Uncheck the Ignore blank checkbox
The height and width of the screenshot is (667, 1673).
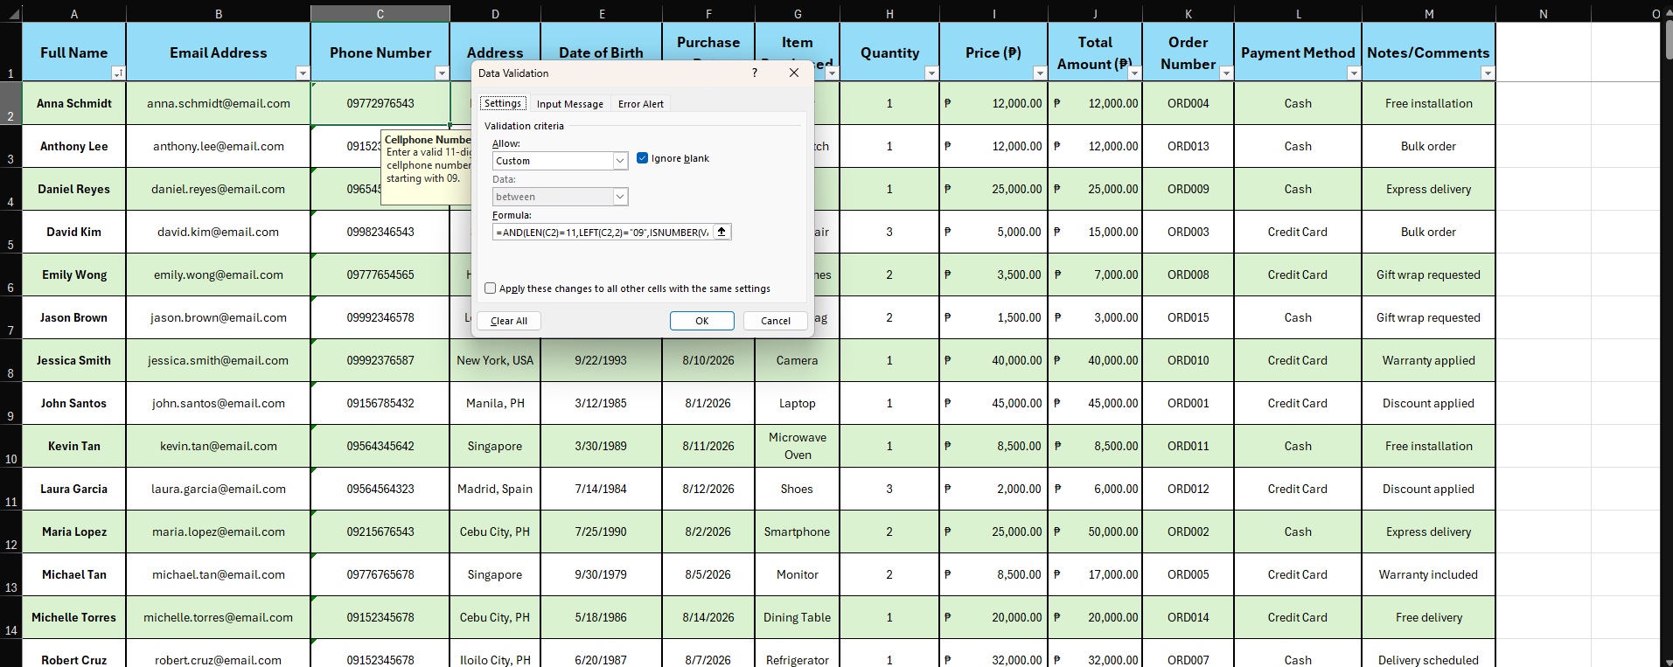pyautogui.click(x=643, y=158)
